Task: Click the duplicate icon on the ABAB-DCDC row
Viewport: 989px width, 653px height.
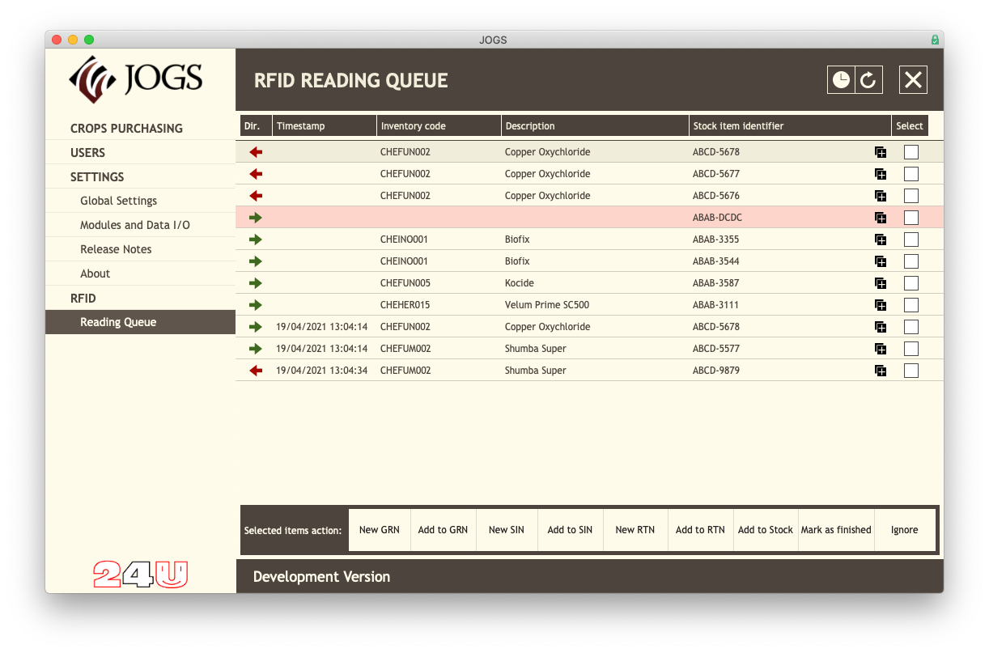Action: 881,217
